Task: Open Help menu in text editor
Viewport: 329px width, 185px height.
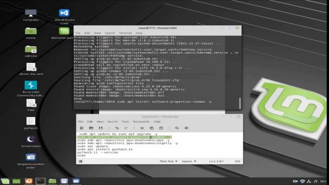Action: [x=157, y=121]
